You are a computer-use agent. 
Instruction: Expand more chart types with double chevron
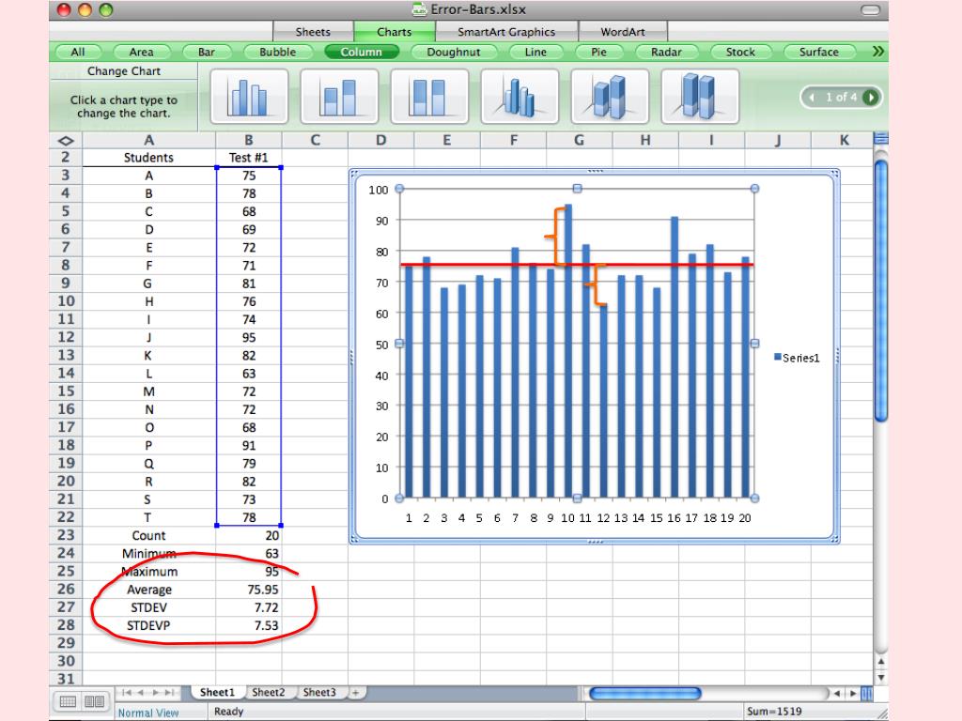click(x=878, y=52)
